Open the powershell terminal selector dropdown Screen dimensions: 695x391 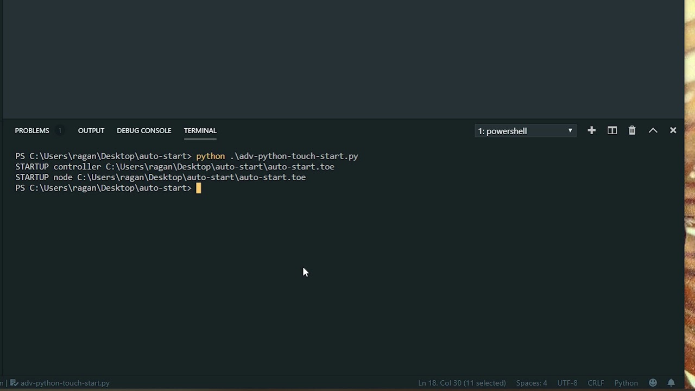coord(525,131)
